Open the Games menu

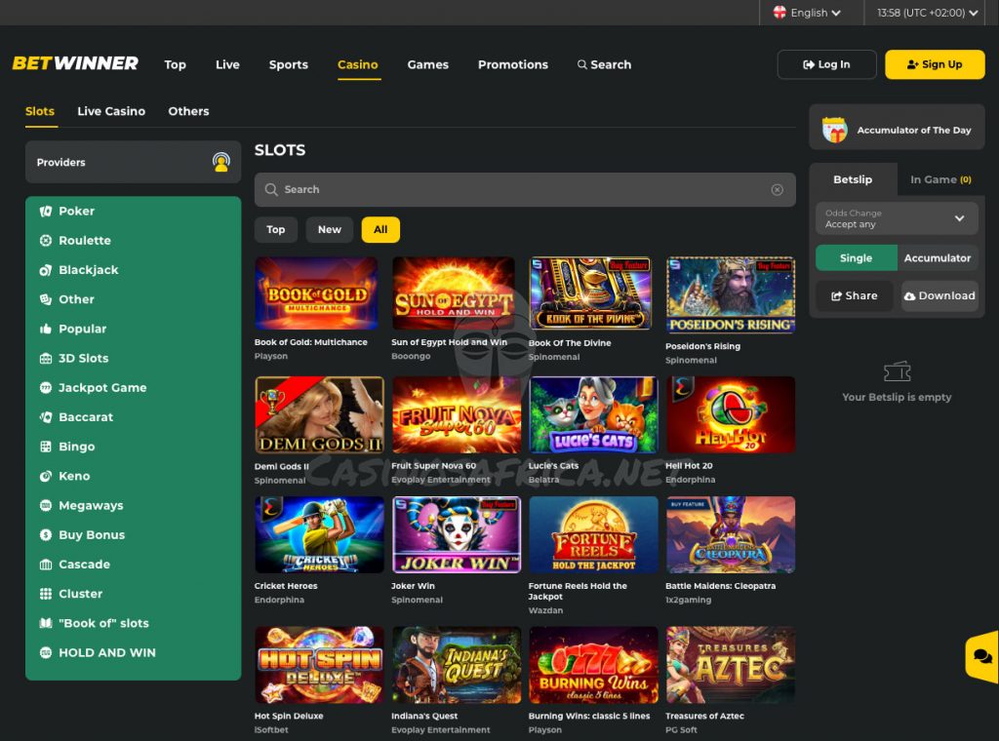(428, 64)
